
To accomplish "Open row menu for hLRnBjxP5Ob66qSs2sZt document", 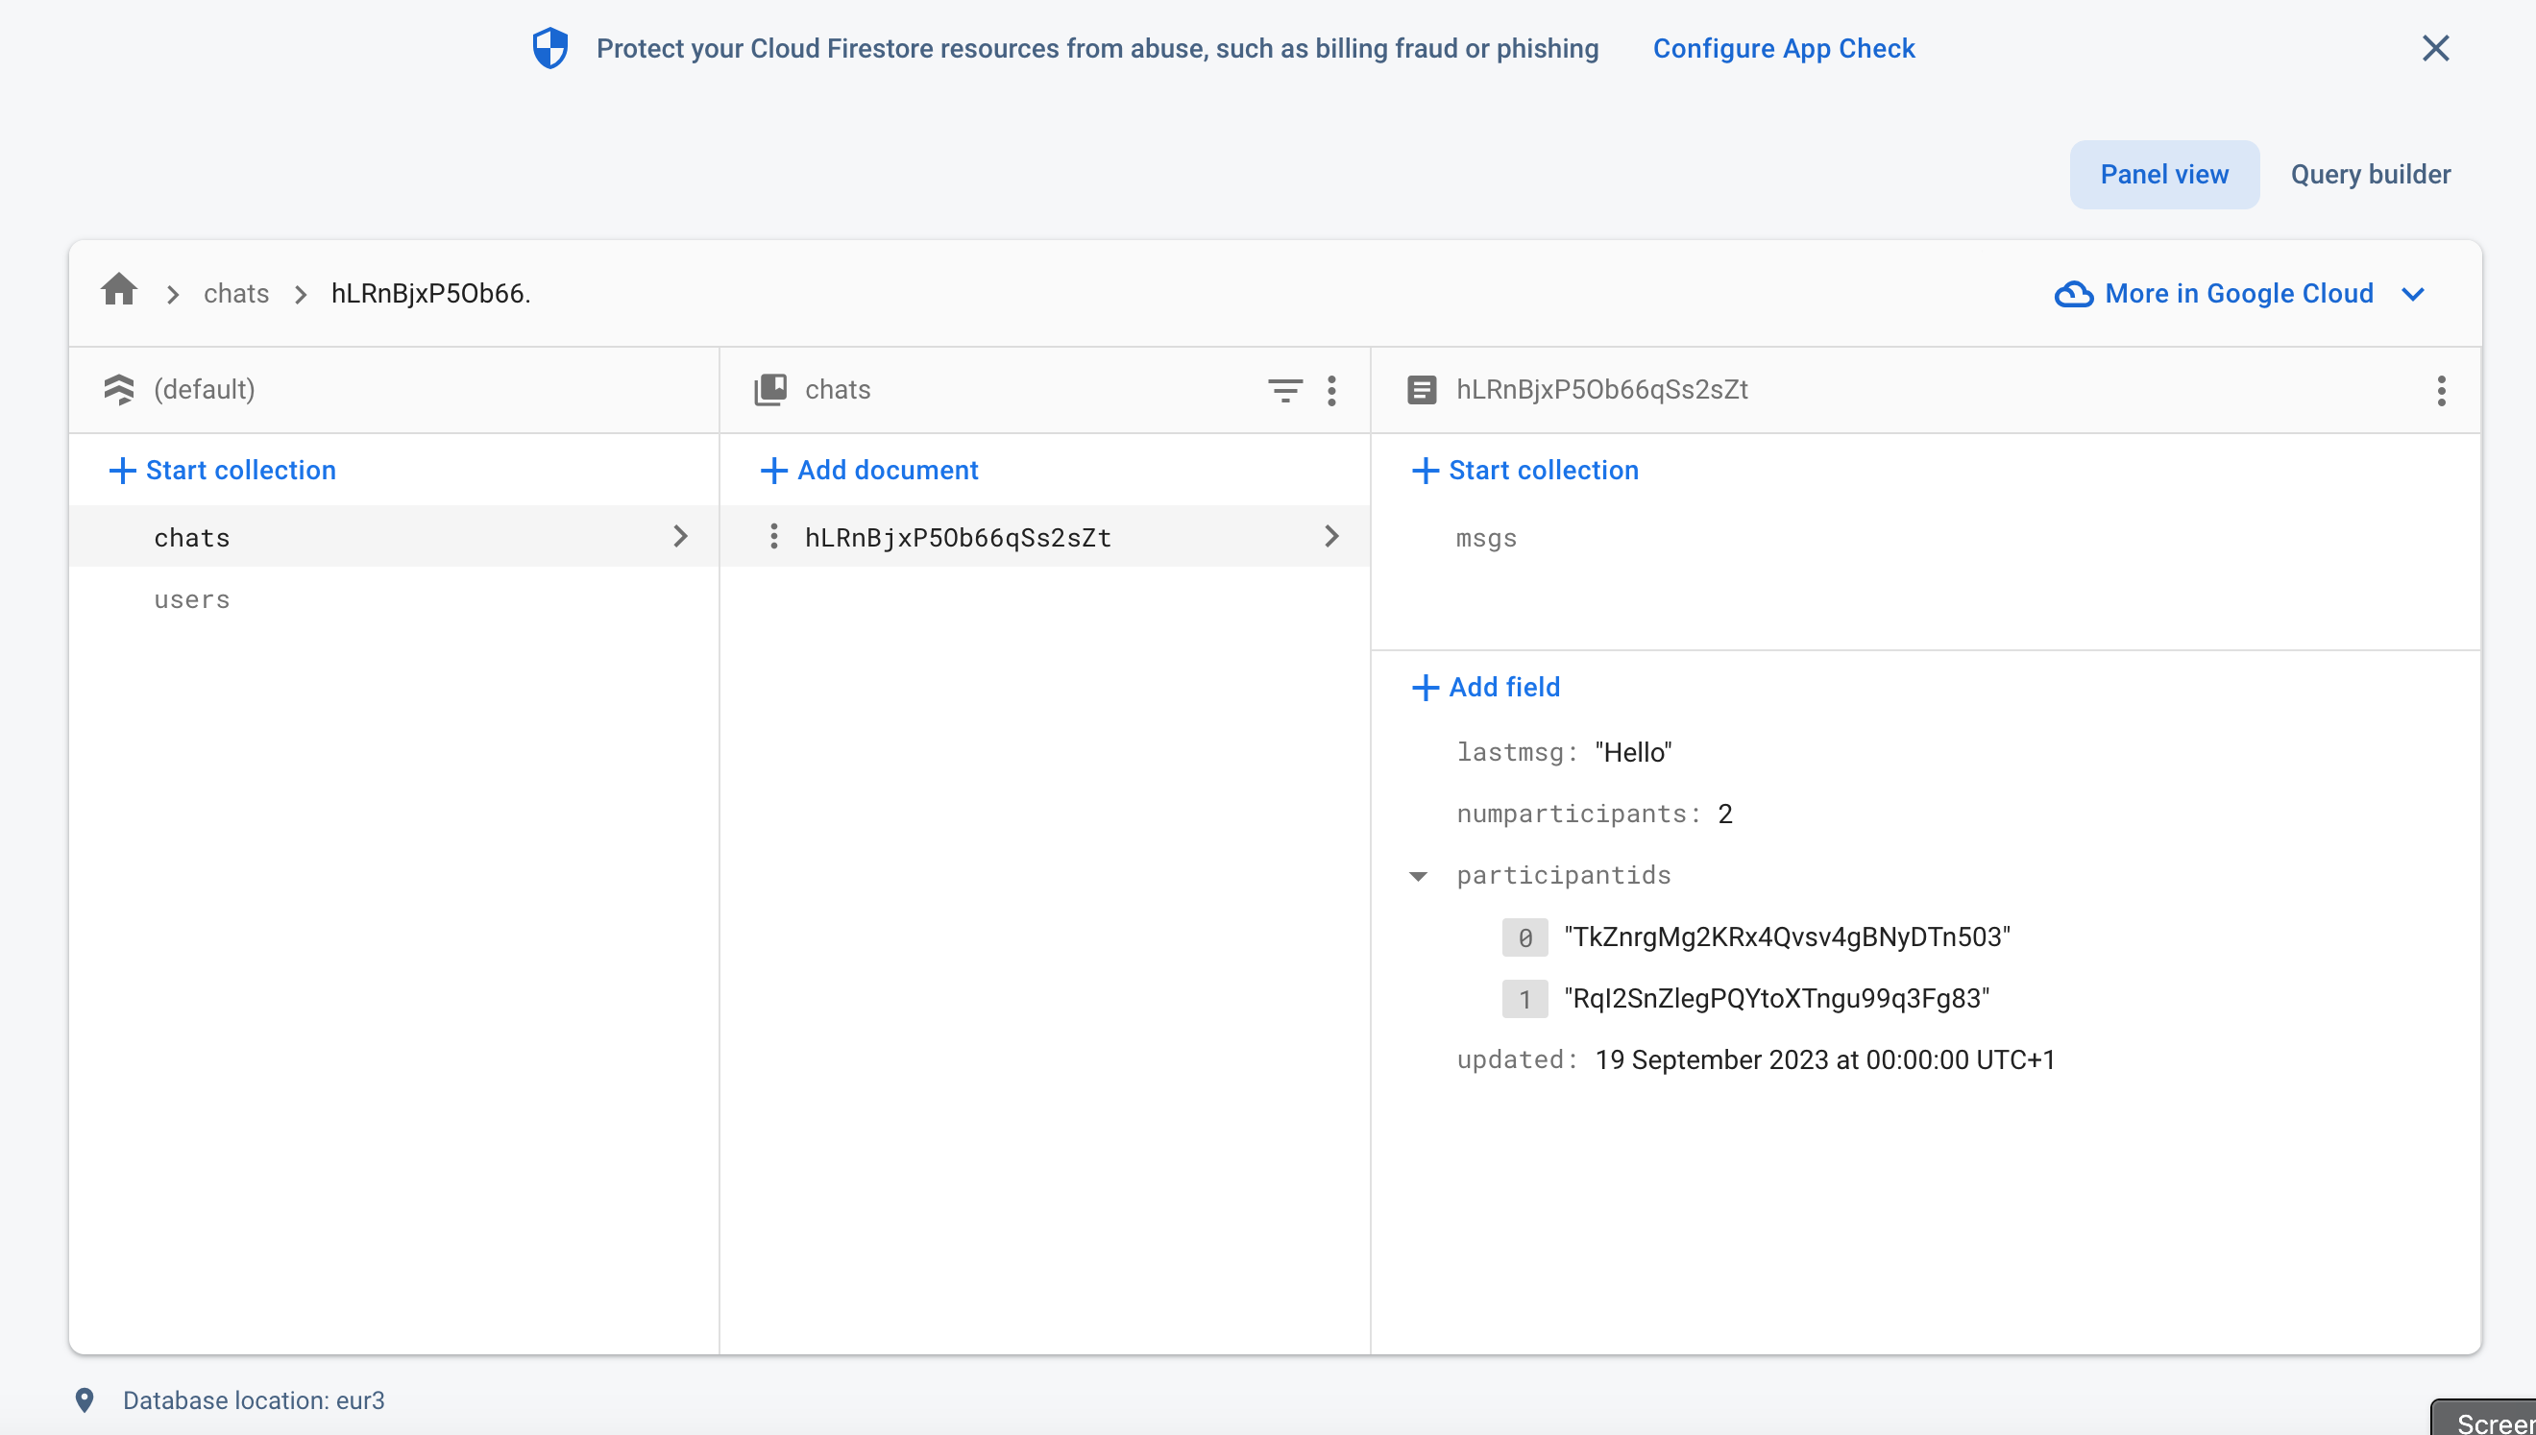I will click(772, 536).
